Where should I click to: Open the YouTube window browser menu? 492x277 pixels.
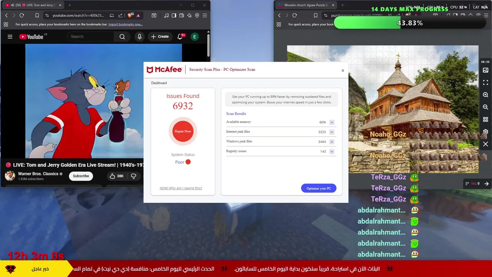click(x=205, y=15)
